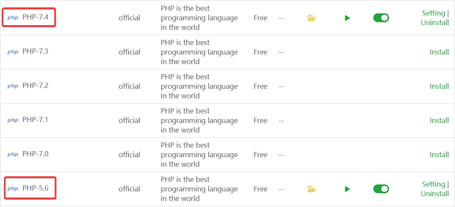Install PHP-7.3
Image resolution: width=455 pixels, height=207 pixels.
point(439,52)
